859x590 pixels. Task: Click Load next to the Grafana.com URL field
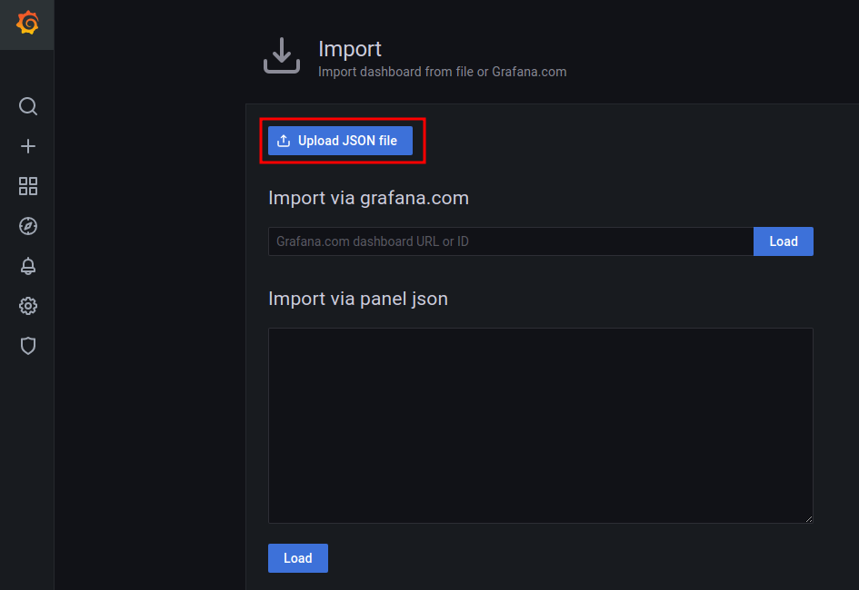point(783,241)
